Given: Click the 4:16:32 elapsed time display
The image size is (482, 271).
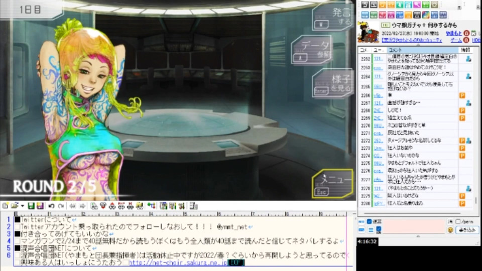Looking at the screenshot, I should 368,241.
